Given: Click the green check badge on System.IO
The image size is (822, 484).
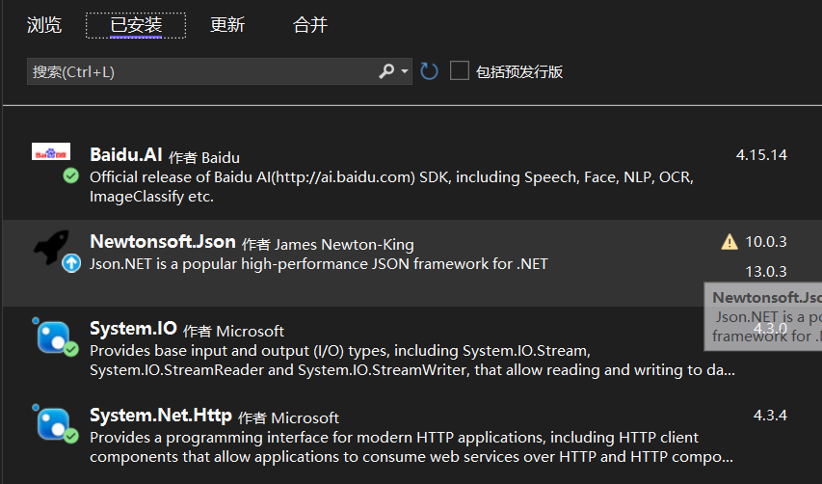Looking at the screenshot, I should (70, 349).
